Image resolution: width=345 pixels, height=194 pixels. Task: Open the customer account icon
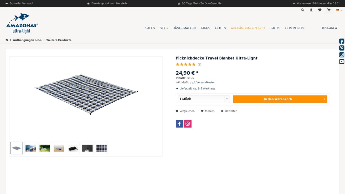pyautogui.click(x=311, y=10)
